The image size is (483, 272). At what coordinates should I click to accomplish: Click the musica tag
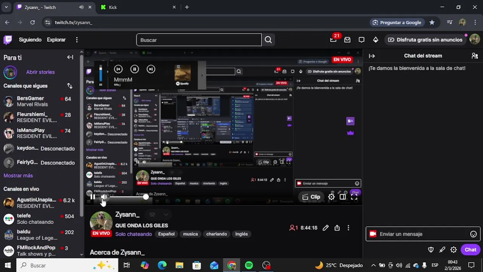[191, 234]
